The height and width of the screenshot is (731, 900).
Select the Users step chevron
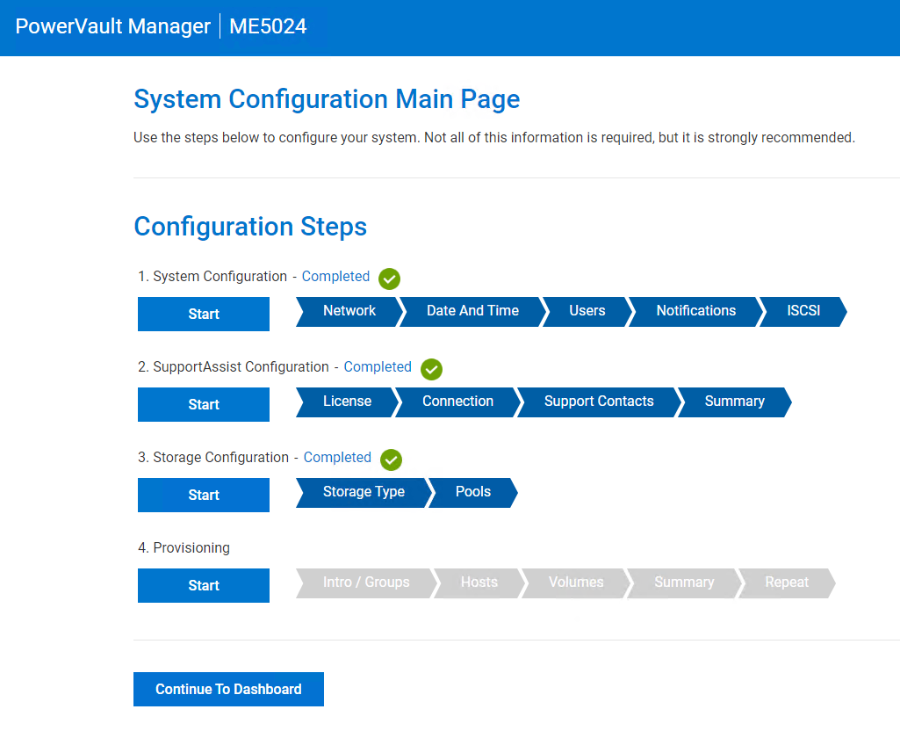pyautogui.click(x=587, y=311)
